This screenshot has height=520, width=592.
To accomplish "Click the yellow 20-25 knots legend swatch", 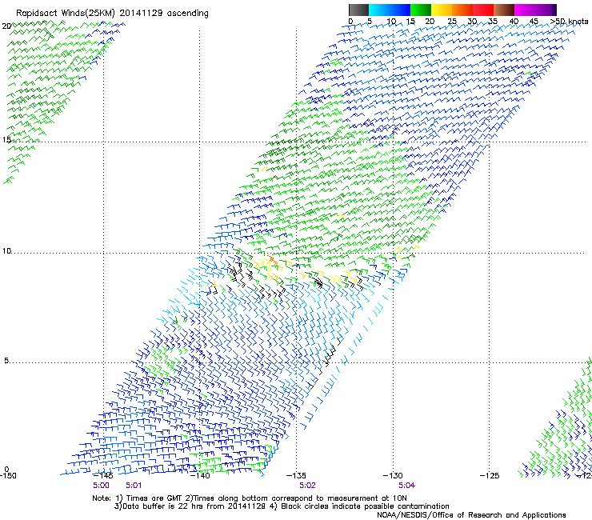I will point(441,10).
